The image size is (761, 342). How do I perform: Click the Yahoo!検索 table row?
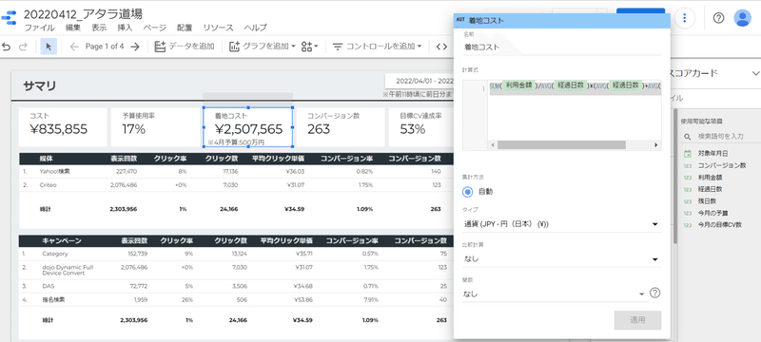(x=236, y=172)
